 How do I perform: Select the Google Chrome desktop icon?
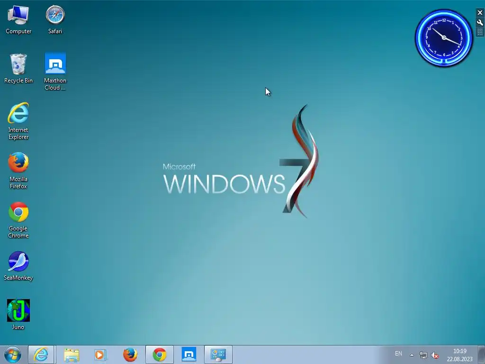[x=18, y=220]
